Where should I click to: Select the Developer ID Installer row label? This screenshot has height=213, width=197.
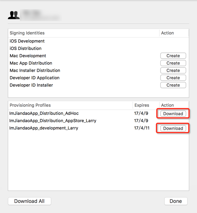pos(31,85)
